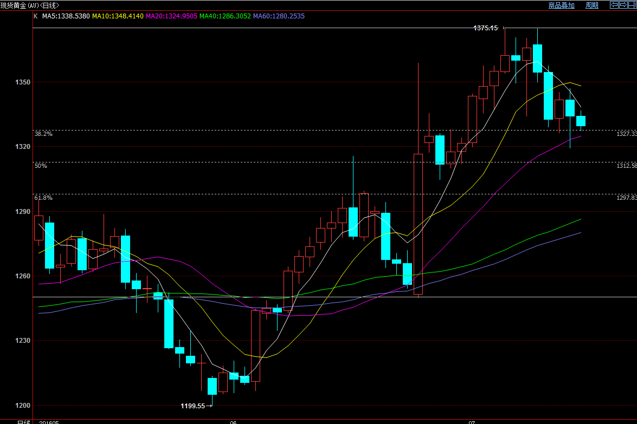Click the 201605 date axis label

49,422
